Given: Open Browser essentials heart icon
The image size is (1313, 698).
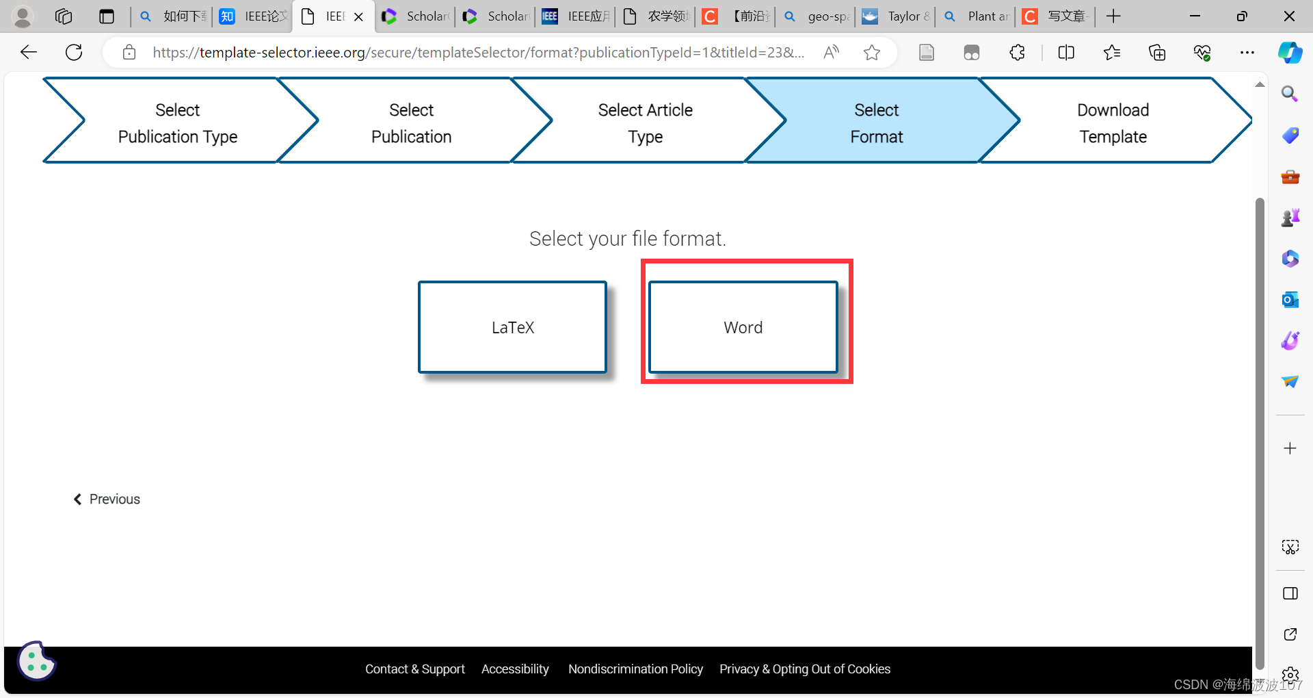Looking at the screenshot, I should pyautogui.click(x=1202, y=52).
